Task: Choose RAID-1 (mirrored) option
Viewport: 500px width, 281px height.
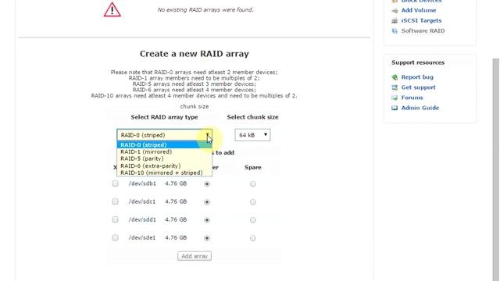Action: click(x=164, y=152)
